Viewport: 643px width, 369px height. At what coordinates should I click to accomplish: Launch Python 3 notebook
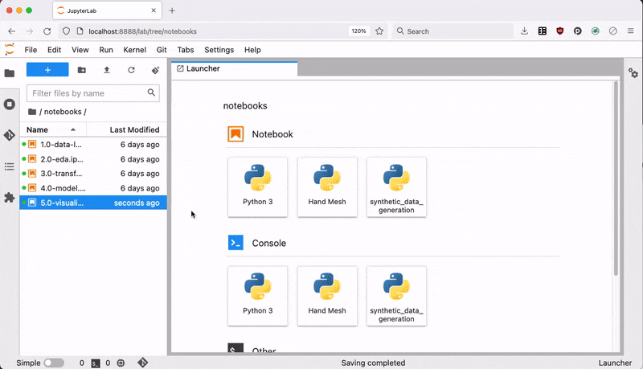pyautogui.click(x=257, y=187)
